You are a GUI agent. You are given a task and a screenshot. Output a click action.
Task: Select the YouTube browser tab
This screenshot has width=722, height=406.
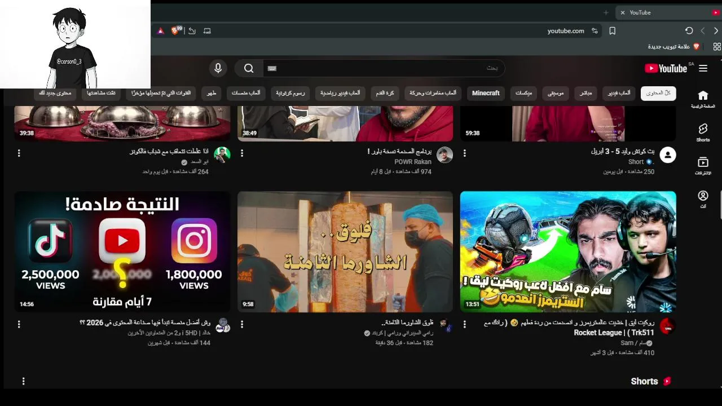point(670,12)
